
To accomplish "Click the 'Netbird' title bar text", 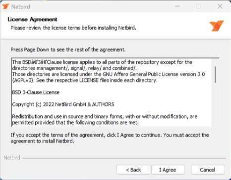I will point(21,7).
